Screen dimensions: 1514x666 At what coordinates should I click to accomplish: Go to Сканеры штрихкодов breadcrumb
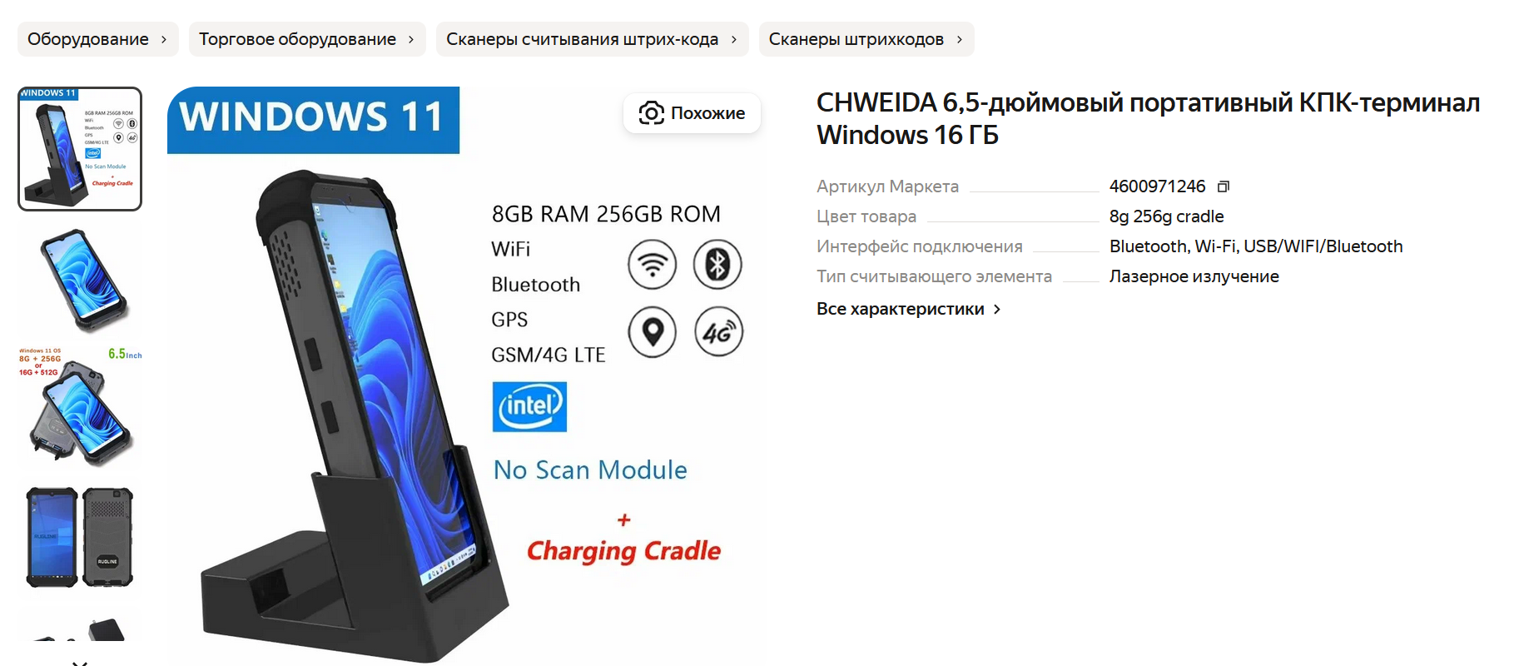[866, 39]
